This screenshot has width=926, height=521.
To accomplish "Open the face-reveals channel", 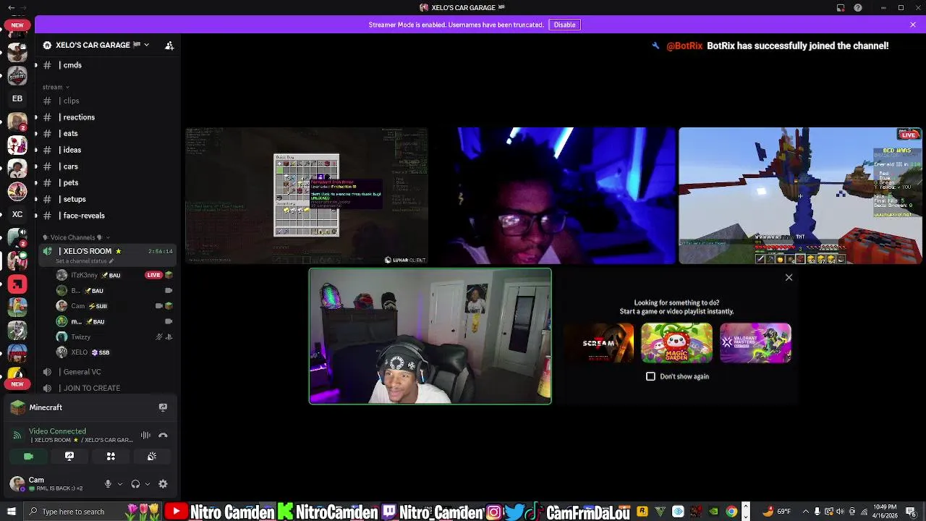I will point(107,216).
